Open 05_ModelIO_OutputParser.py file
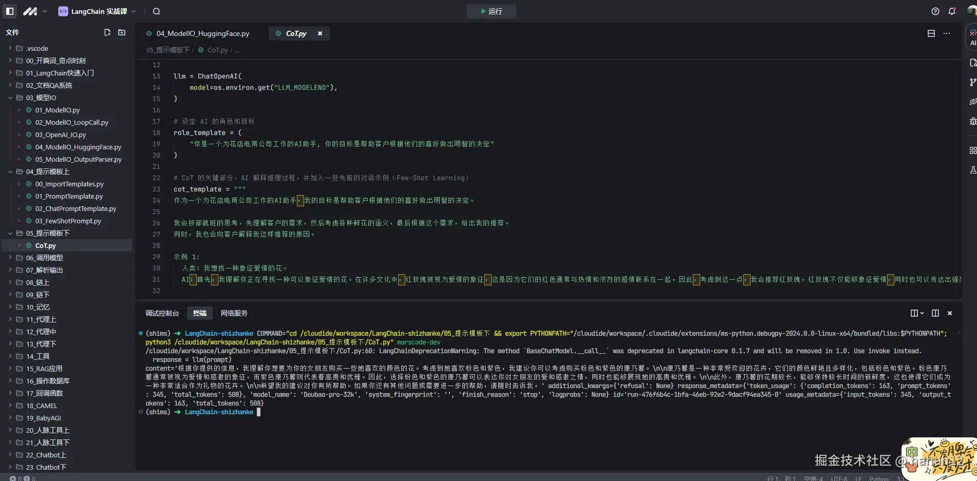The image size is (977, 481). click(67, 159)
